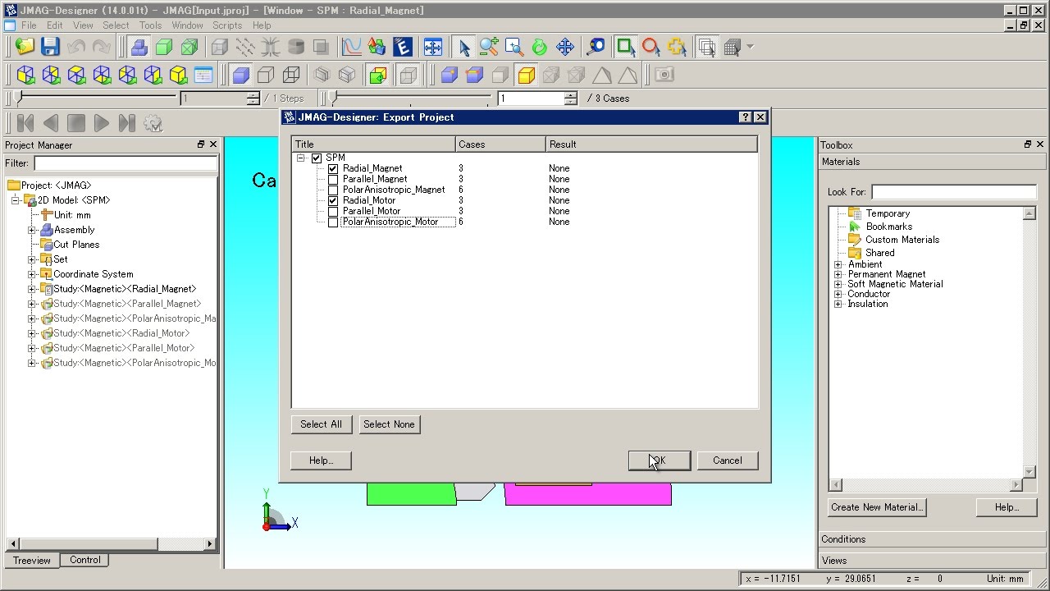Viewport: 1050px width, 591px height.
Task: Click the yellow polygon selection tool
Action: click(677, 47)
